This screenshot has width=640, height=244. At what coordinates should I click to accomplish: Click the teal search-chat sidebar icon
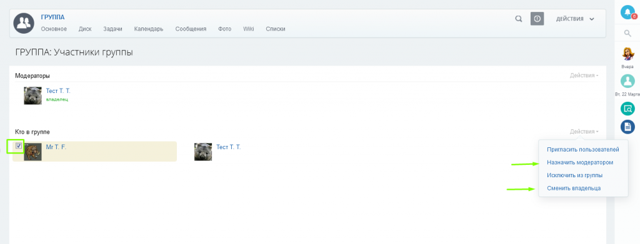click(x=627, y=109)
